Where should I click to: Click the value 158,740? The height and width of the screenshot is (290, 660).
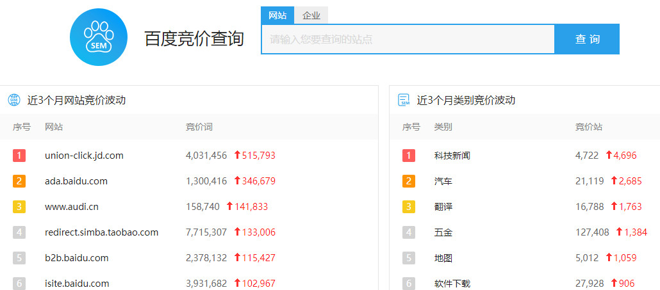(x=202, y=207)
